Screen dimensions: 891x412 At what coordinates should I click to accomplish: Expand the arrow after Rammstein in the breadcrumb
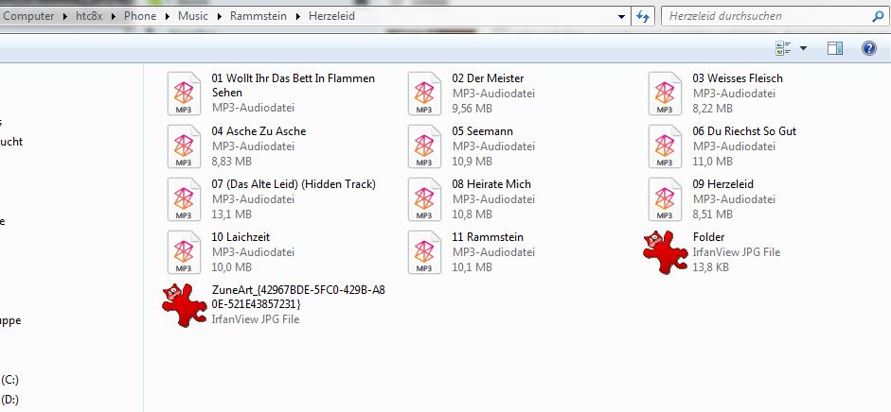click(x=297, y=16)
